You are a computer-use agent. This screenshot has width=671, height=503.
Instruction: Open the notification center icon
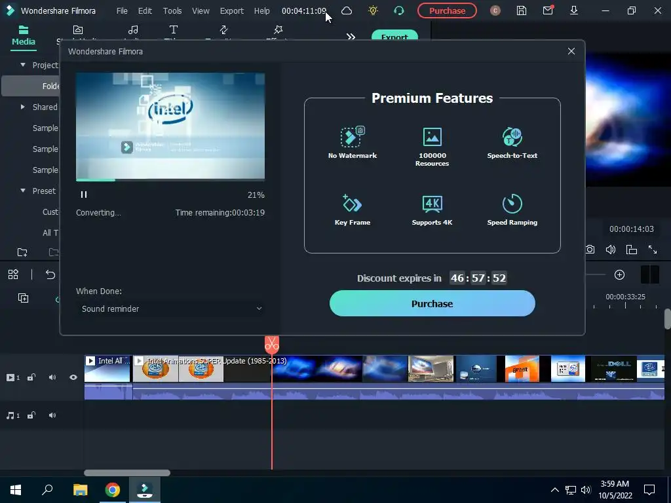pyautogui.click(x=649, y=490)
